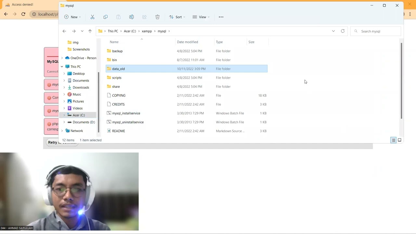
Task: Click the Cut scissors icon
Action: (x=92, y=17)
